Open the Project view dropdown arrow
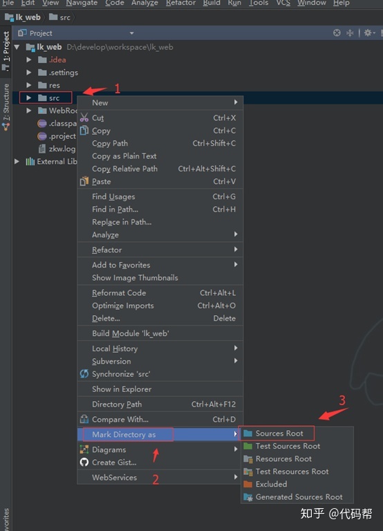The height and width of the screenshot is (531, 383). point(132,33)
